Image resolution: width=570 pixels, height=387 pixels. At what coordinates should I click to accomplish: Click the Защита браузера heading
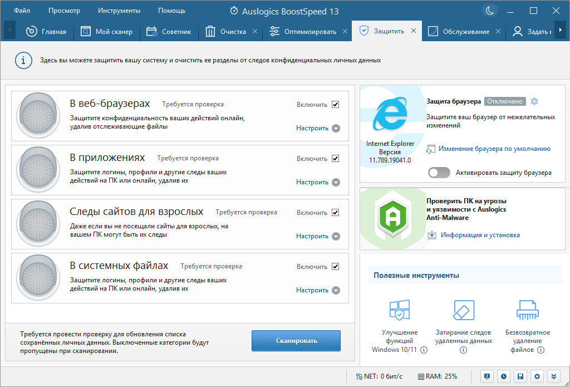tap(454, 101)
